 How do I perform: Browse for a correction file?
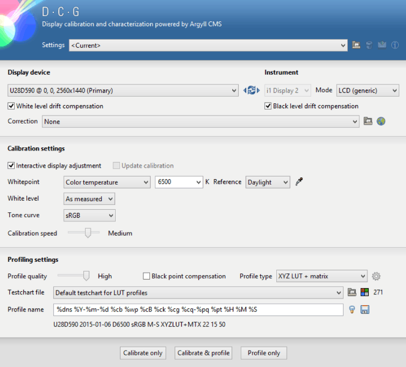pos(367,121)
